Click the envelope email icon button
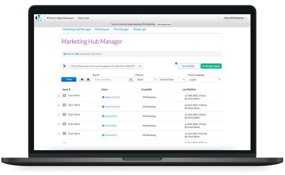Viewport: 285px width, 175px height. coord(82,79)
